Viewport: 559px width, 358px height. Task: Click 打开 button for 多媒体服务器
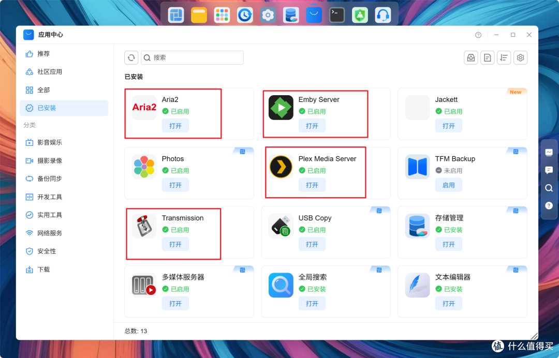tap(175, 304)
